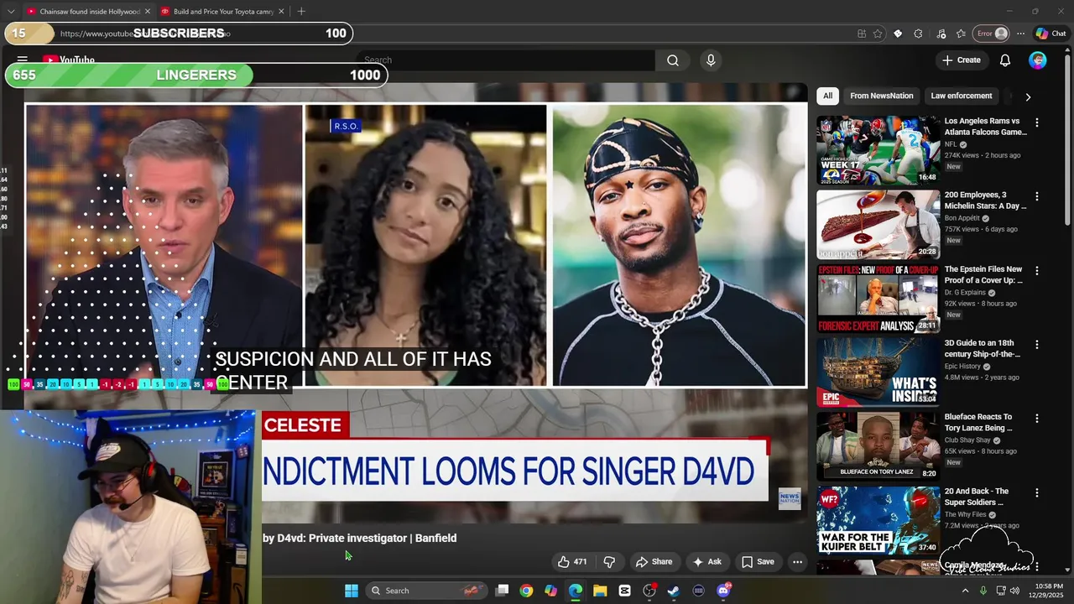
Task: Open Edge Settings and more ellipsis
Action: coord(1020,34)
